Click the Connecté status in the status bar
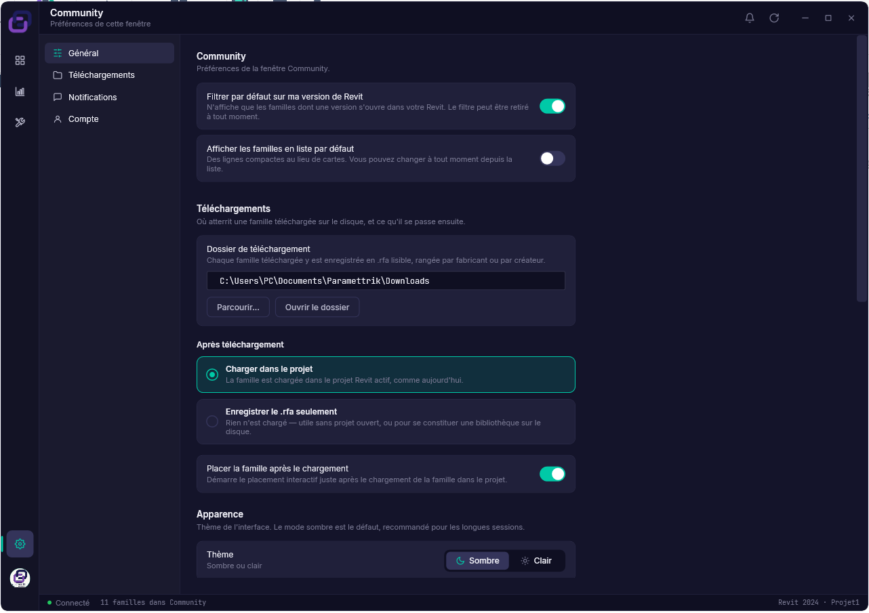The width and height of the screenshot is (869, 613). 68,603
